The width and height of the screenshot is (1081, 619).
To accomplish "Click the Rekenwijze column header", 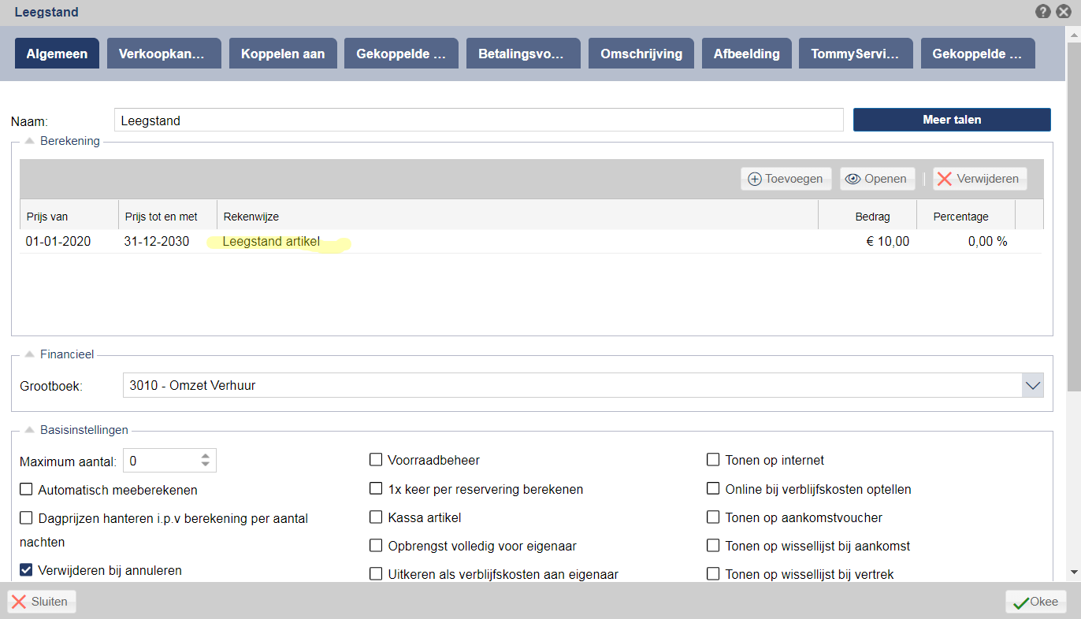I will (518, 217).
